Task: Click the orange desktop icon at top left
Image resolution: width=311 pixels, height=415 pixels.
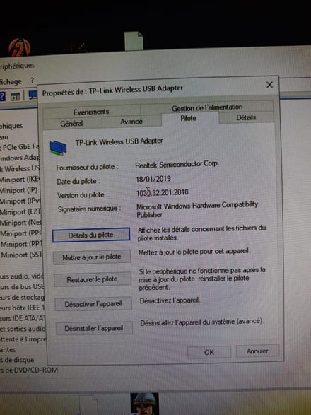Action: tap(19, 47)
